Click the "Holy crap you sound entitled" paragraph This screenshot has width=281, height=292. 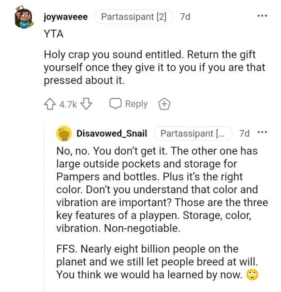point(155,67)
